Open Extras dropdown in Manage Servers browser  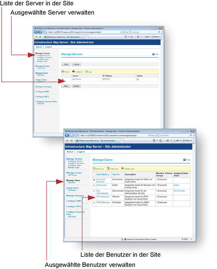pyautogui.click(x=156, y=37)
